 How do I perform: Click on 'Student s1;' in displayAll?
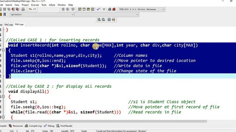[24, 102]
